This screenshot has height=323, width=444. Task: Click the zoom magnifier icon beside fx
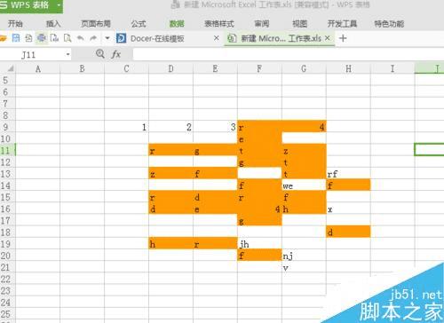100,54
